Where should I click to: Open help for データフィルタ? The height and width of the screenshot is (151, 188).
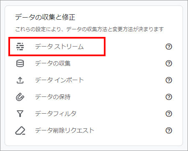[169, 114]
